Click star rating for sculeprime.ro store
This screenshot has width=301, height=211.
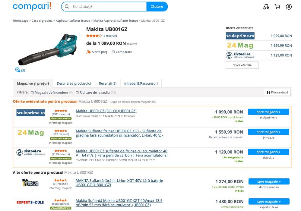(61, 111)
